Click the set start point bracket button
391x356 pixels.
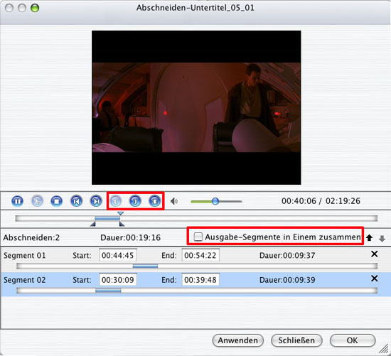(x=115, y=201)
